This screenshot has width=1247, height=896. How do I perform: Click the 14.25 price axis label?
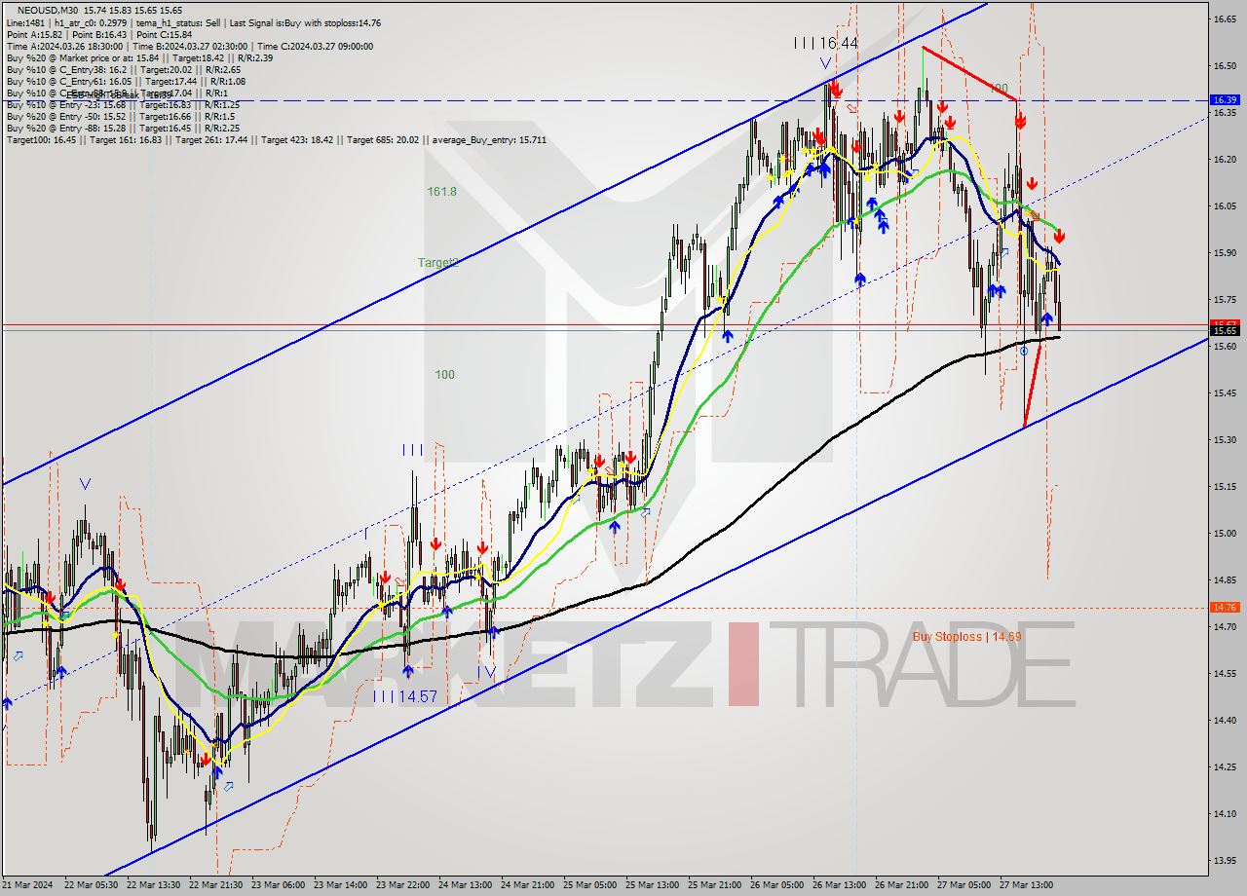(1224, 766)
